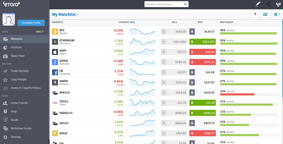Click the eToro logo in the sidebar
The height and width of the screenshot is (144, 283).
tap(11, 4)
